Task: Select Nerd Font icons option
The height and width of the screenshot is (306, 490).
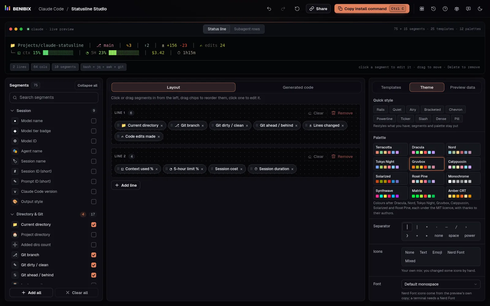Action: point(456,252)
